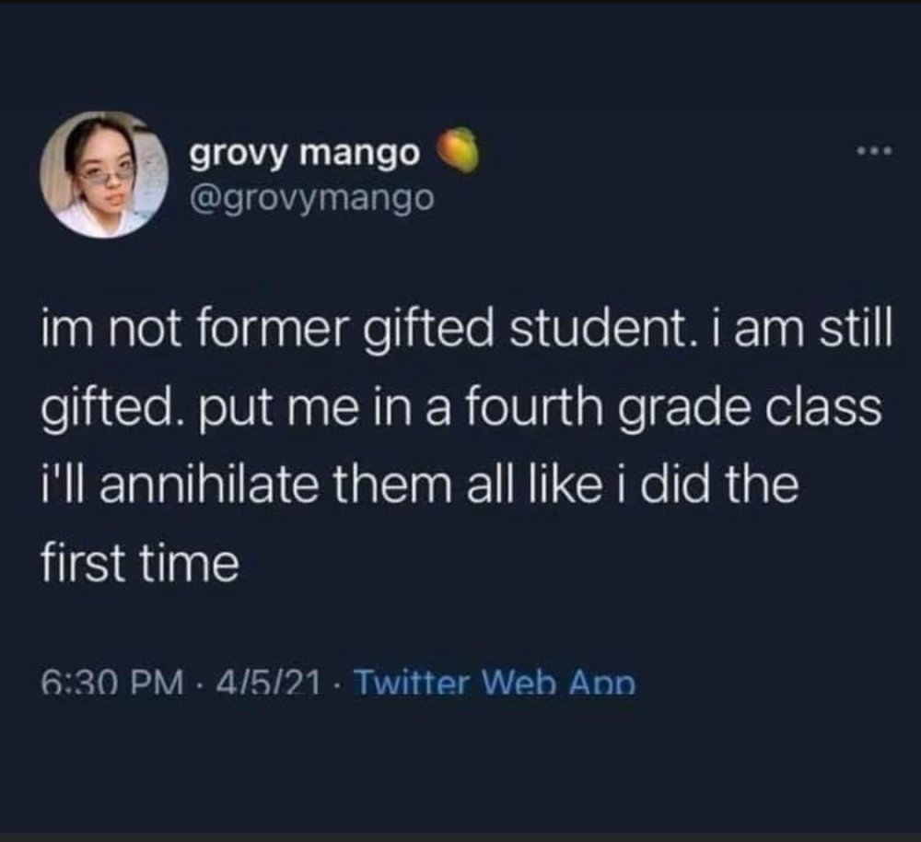Open the "grovy mango" display name profile link
The height and width of the screenshot is (842, 921).
pyautogui.click(x=305, y=152)
